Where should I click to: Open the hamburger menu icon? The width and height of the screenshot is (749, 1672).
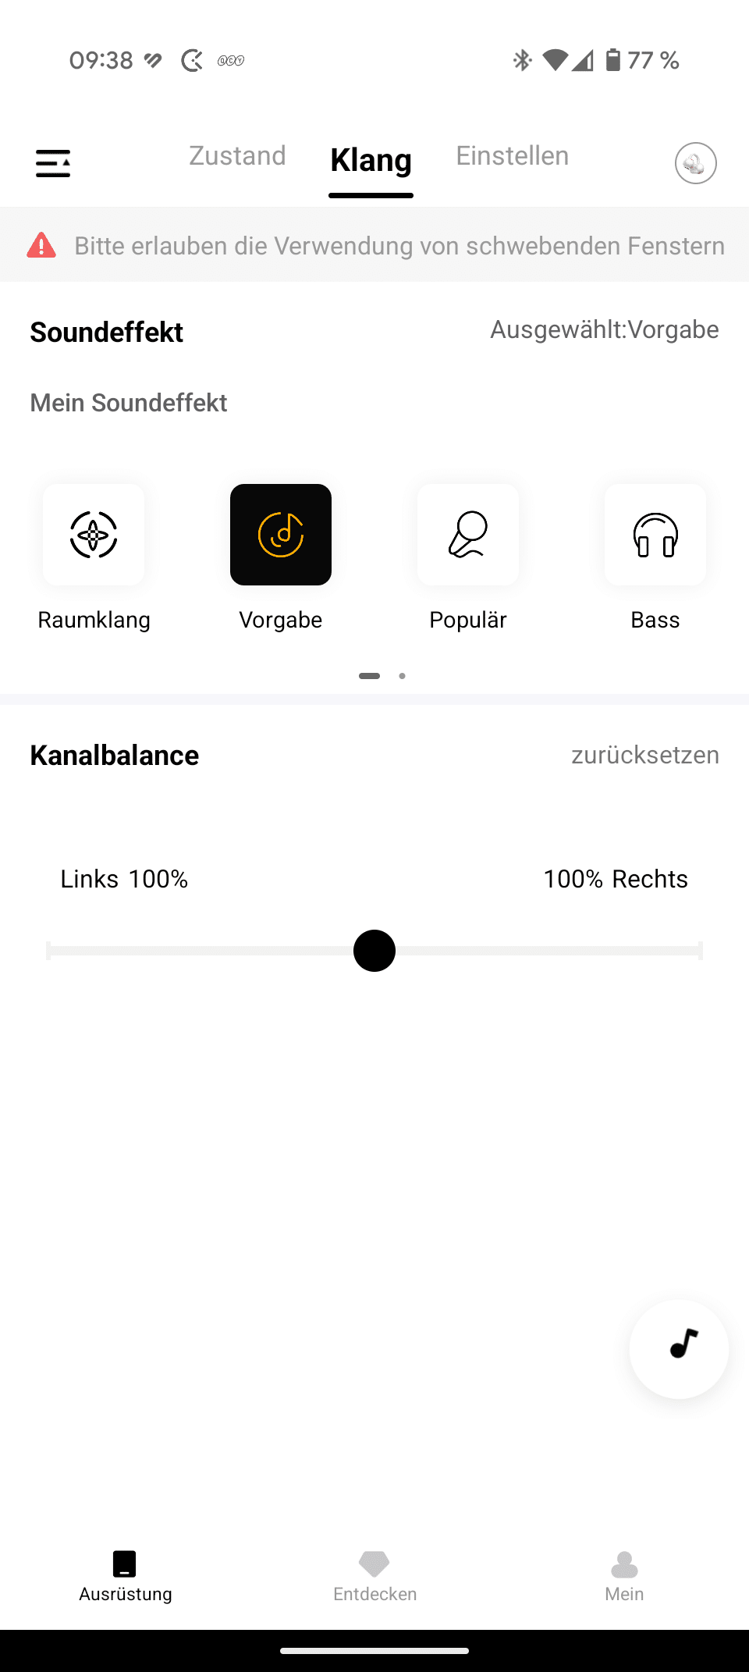(x=53, y=163)
